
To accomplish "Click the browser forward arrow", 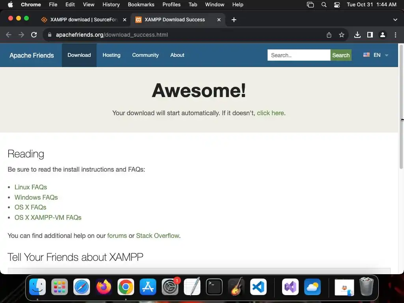I will coord(21,35).
